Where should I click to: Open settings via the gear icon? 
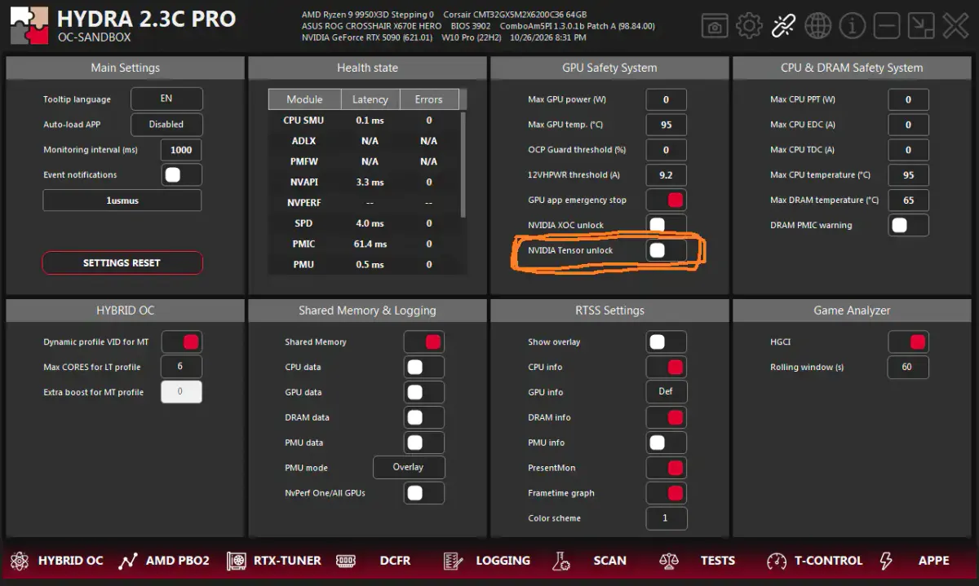coord(749,26)
